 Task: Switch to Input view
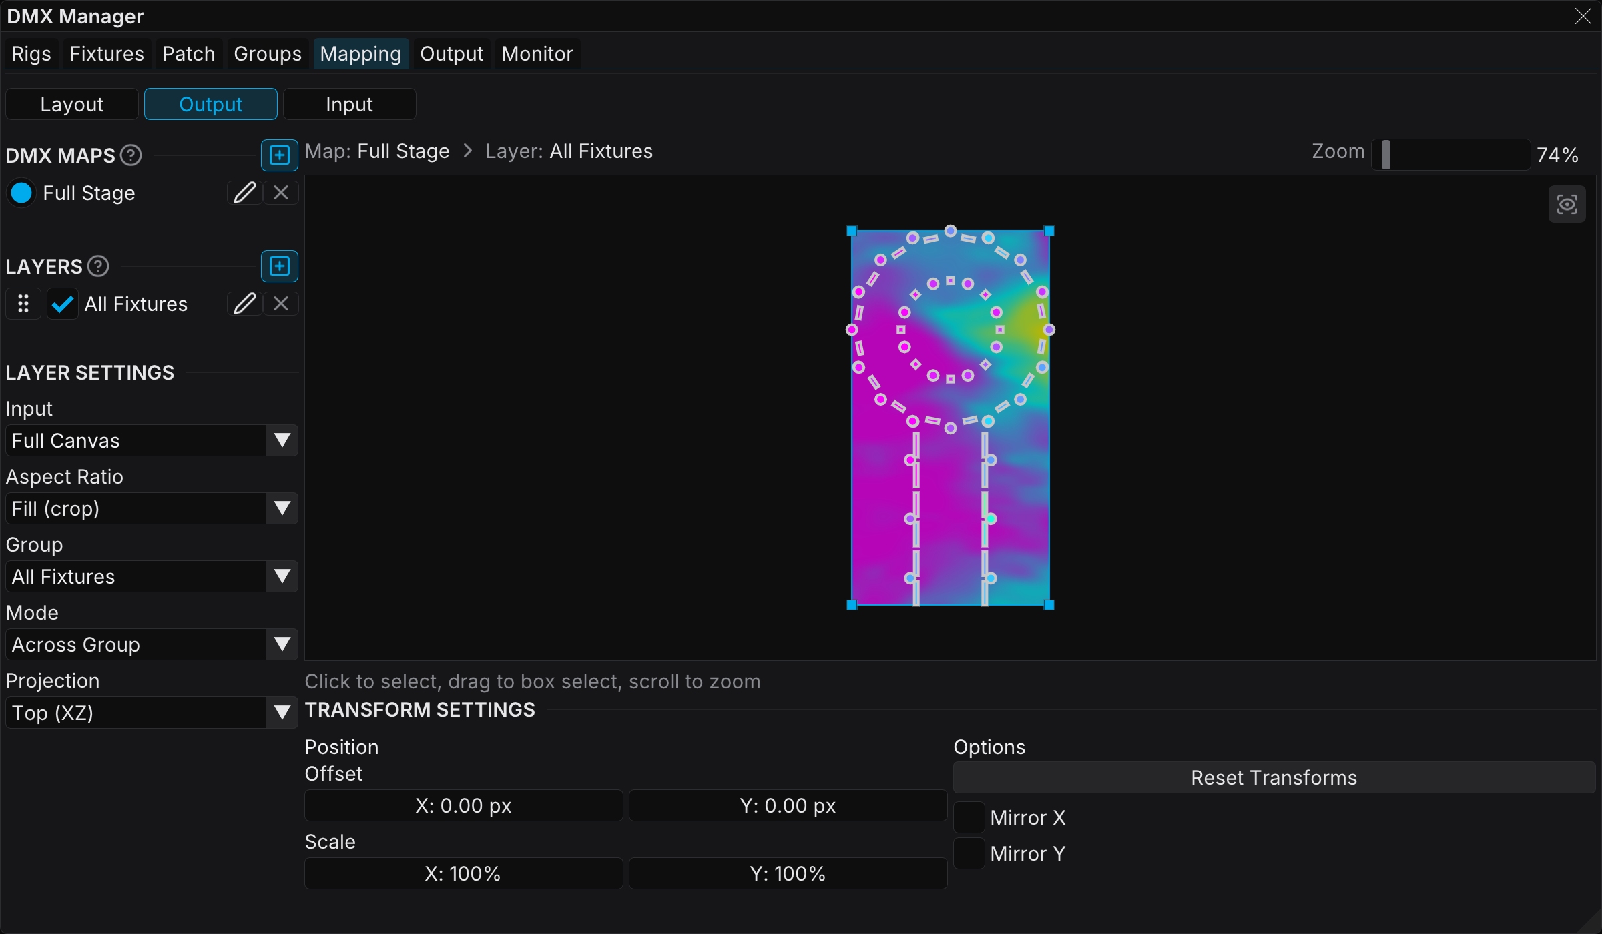coord(350,104)
